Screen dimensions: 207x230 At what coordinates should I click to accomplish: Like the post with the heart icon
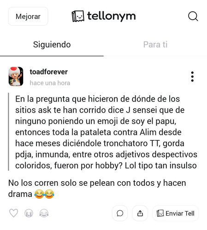coord(14,213)
